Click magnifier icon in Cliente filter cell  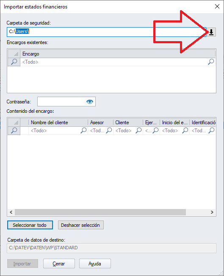click(138, 131)
